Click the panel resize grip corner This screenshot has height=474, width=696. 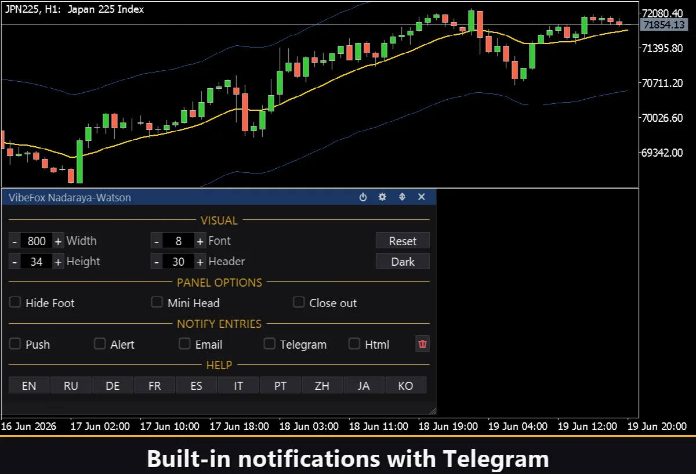tap(432, 411)
